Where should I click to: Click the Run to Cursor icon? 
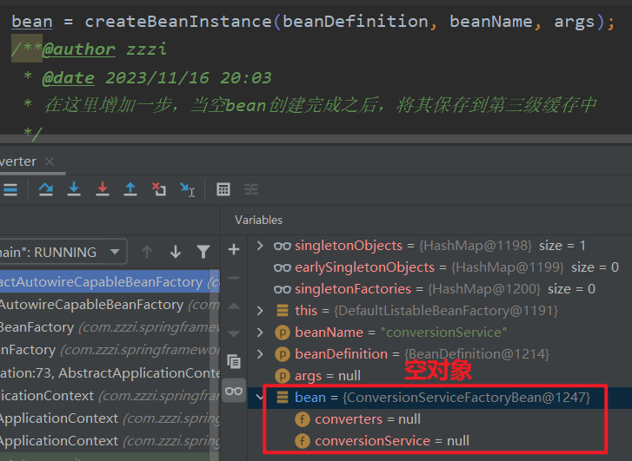(x=187, y=189)
